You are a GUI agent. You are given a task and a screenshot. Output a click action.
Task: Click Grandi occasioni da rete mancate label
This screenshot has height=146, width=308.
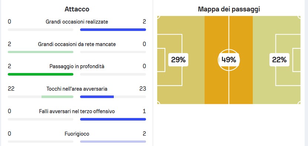pyautogui.click(x=77, y=44)
